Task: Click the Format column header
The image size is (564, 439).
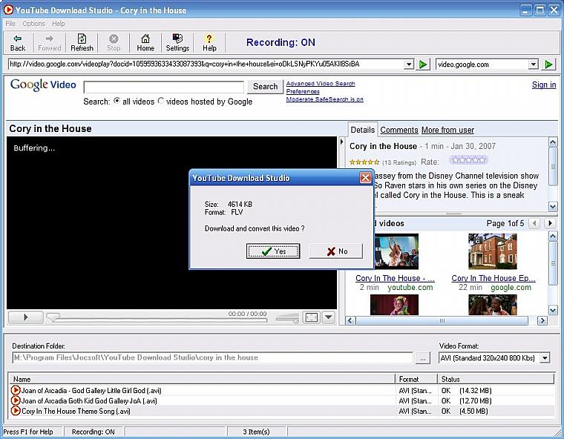Action: [416, 379]
